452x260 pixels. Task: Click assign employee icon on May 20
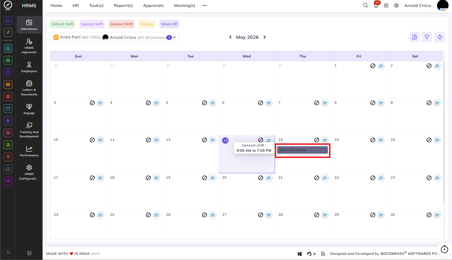tap(269, 178)
